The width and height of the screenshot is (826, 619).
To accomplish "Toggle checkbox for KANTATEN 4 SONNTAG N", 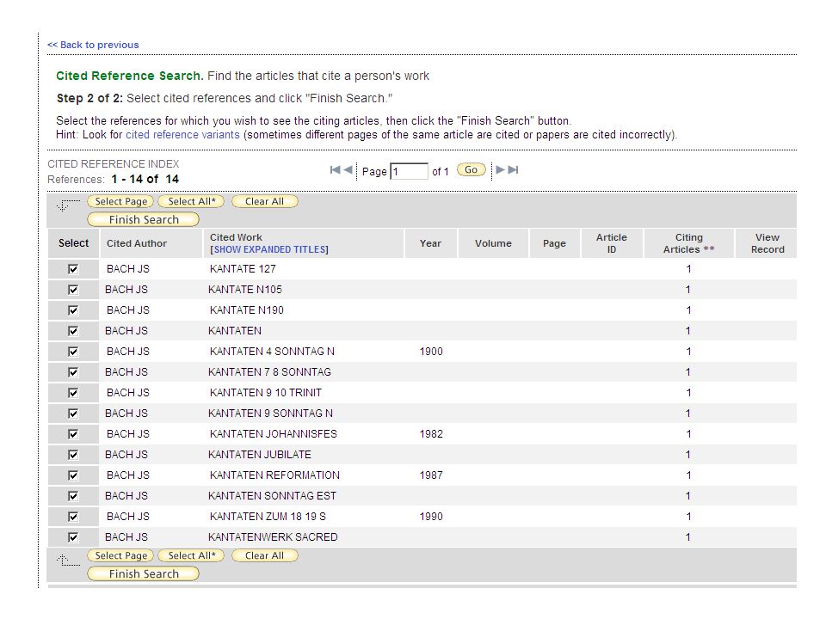I will [x=72, y=351].
